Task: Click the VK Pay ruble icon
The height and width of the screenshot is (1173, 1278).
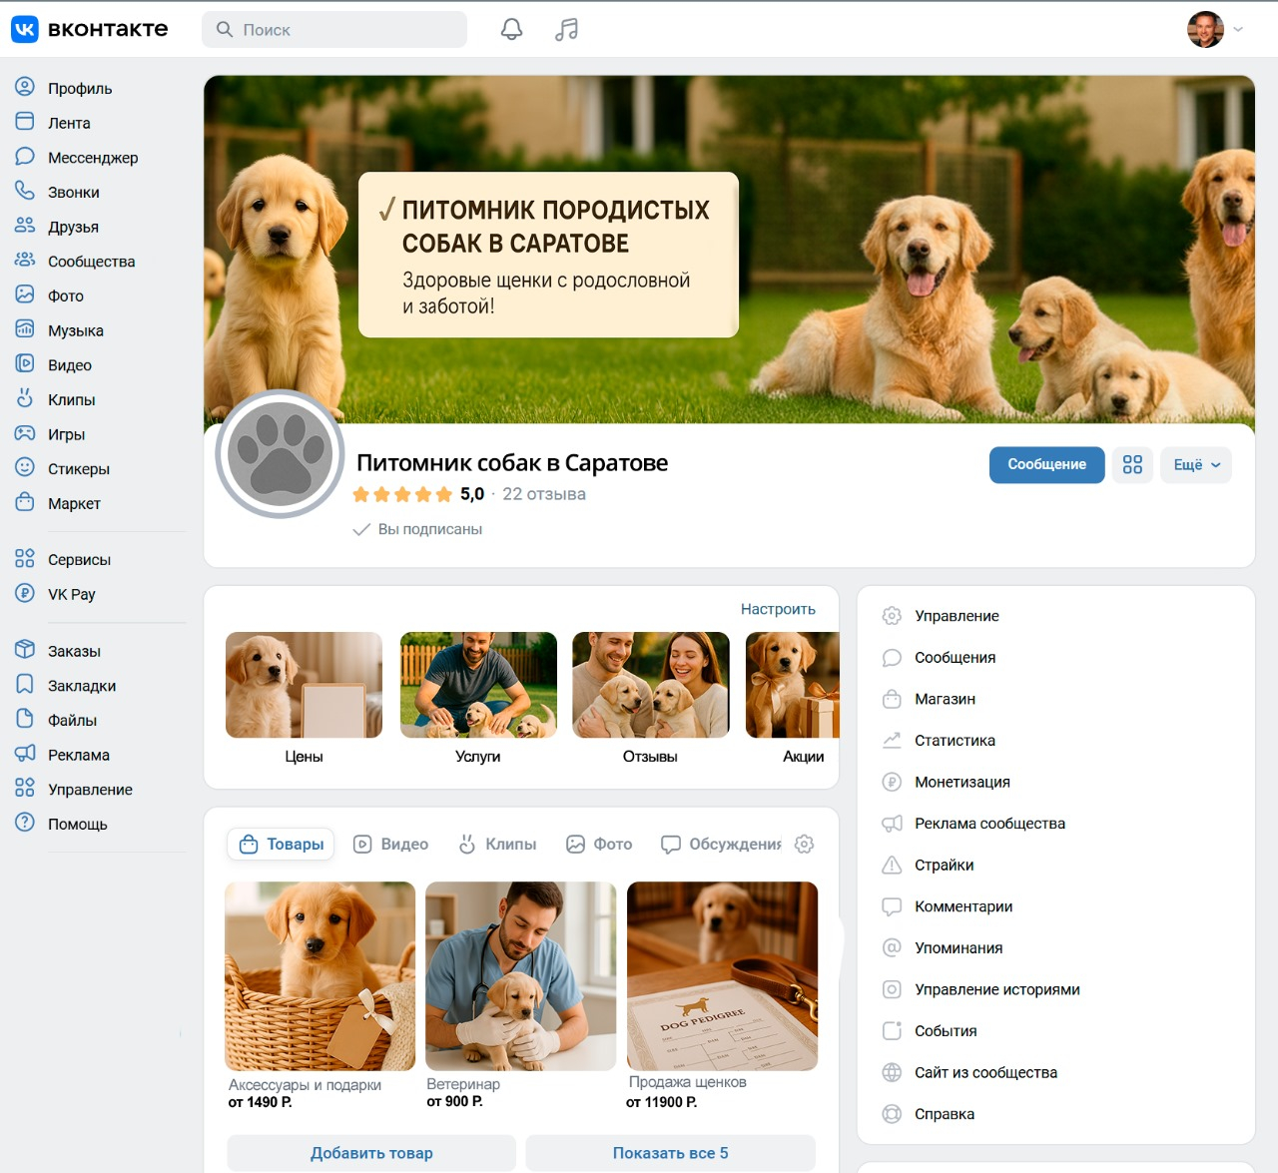Action: click(x=25, y=593)
